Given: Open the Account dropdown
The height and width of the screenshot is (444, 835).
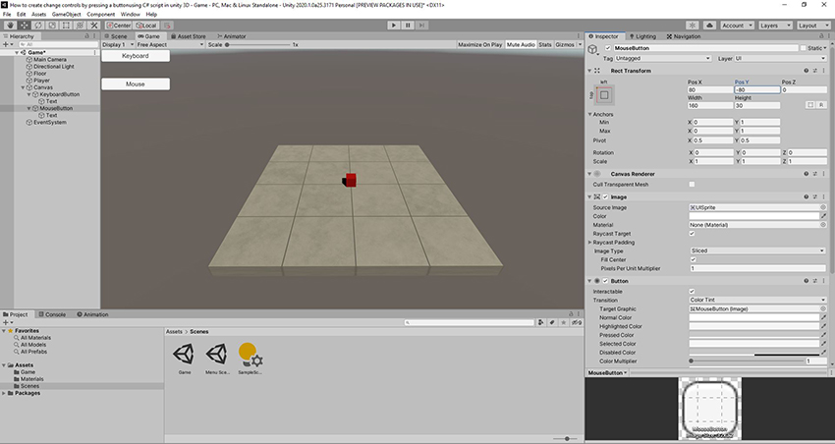Looking at the screenshot, I should click(737, 25).
